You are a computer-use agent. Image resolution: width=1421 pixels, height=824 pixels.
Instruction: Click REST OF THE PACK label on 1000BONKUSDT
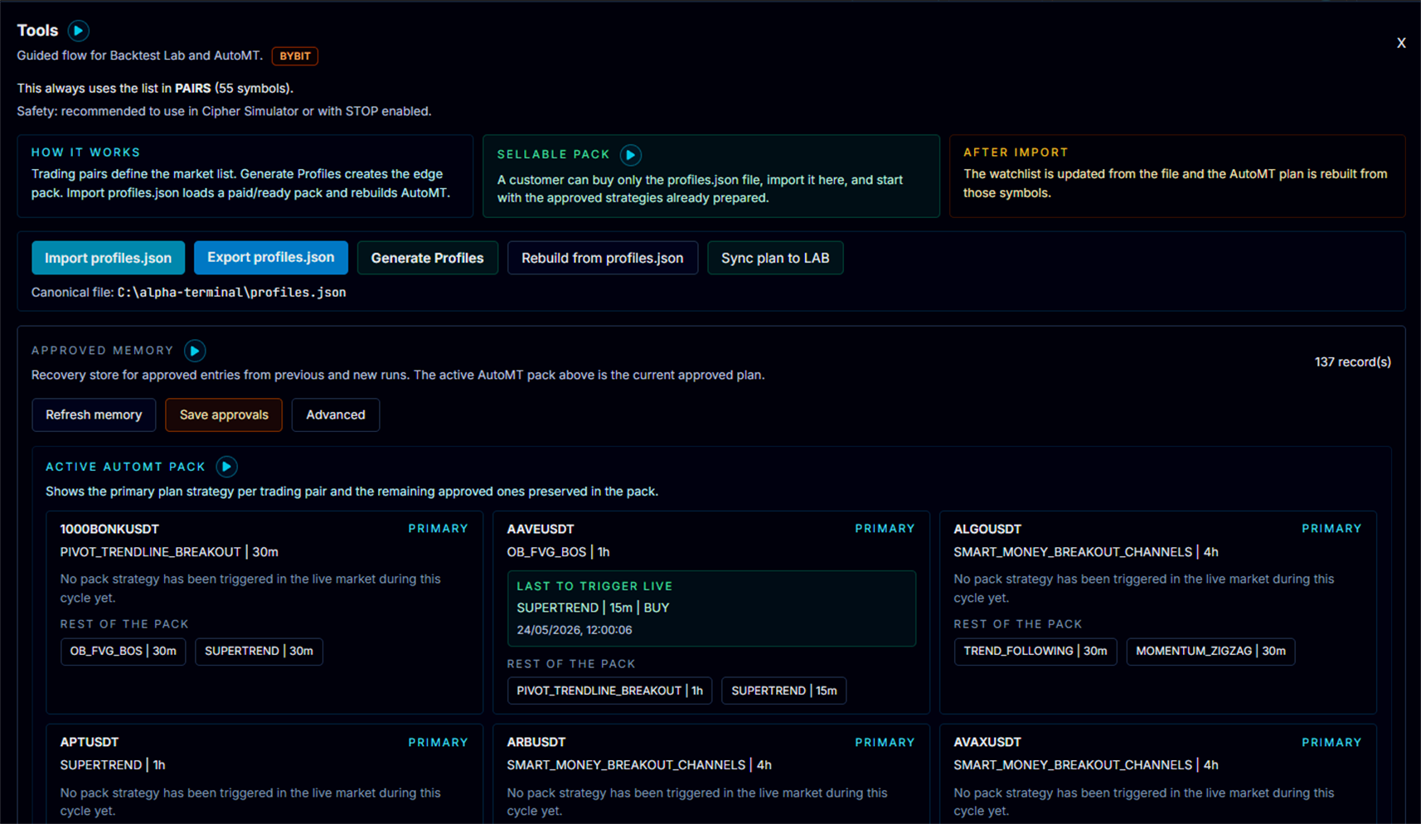(x=124, y=624)
